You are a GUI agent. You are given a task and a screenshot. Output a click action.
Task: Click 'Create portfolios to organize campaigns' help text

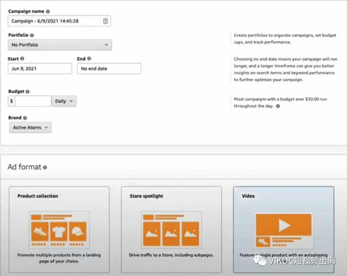tap(285, 39)
